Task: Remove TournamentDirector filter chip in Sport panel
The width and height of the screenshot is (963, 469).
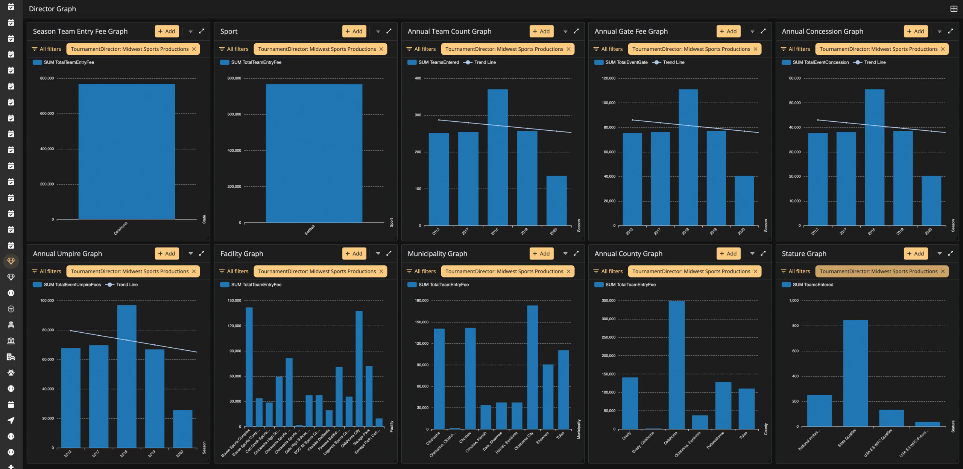Action: pos(381,49)
